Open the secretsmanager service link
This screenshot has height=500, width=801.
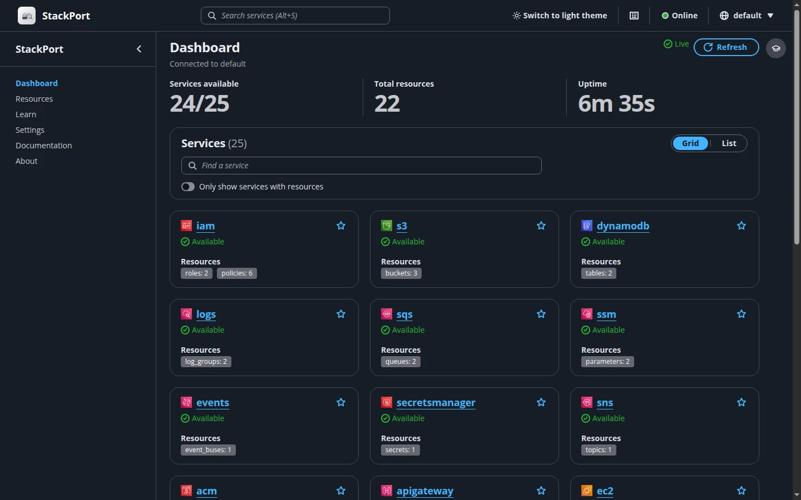pos(436,403)
